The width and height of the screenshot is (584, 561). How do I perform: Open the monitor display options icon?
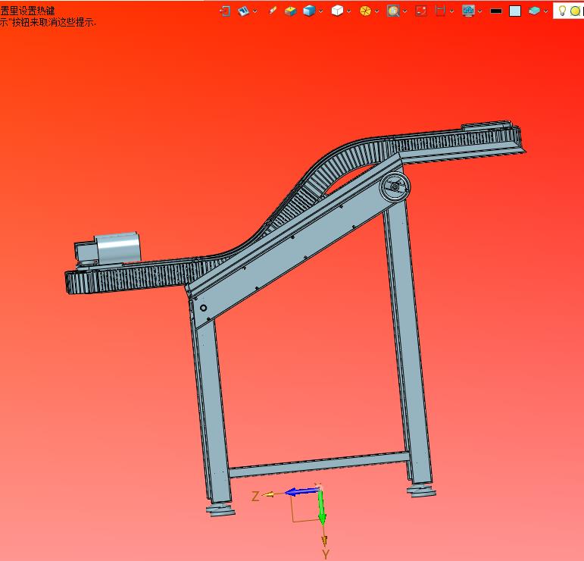pos(468,11)
